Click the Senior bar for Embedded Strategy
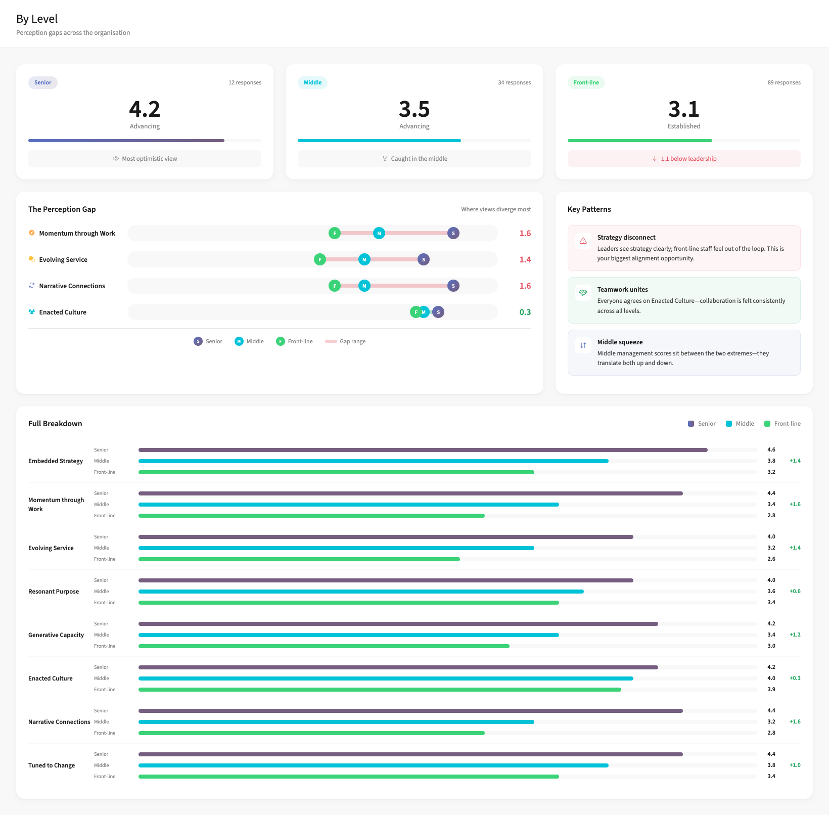 point(423,450)
